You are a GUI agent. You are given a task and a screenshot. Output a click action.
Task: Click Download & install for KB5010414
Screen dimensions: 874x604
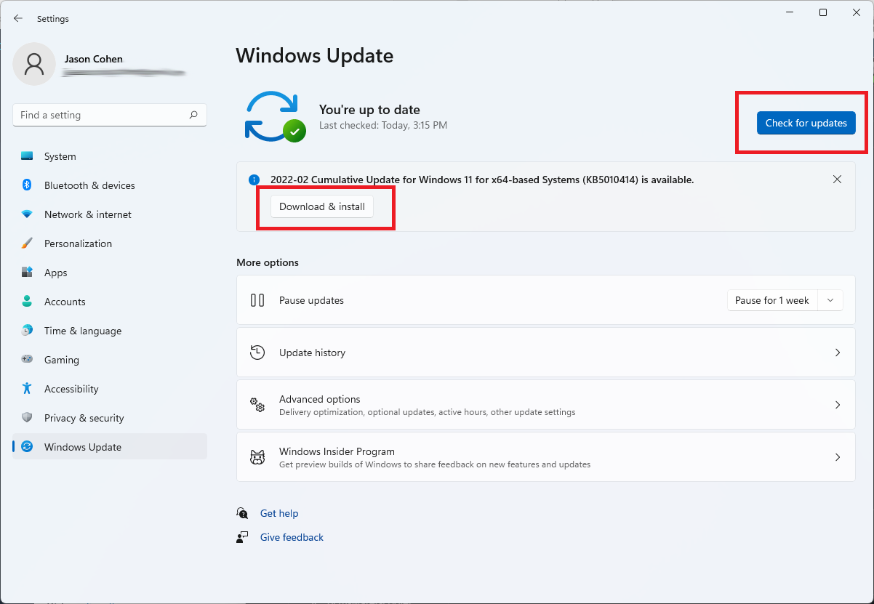tap(321, 206)
